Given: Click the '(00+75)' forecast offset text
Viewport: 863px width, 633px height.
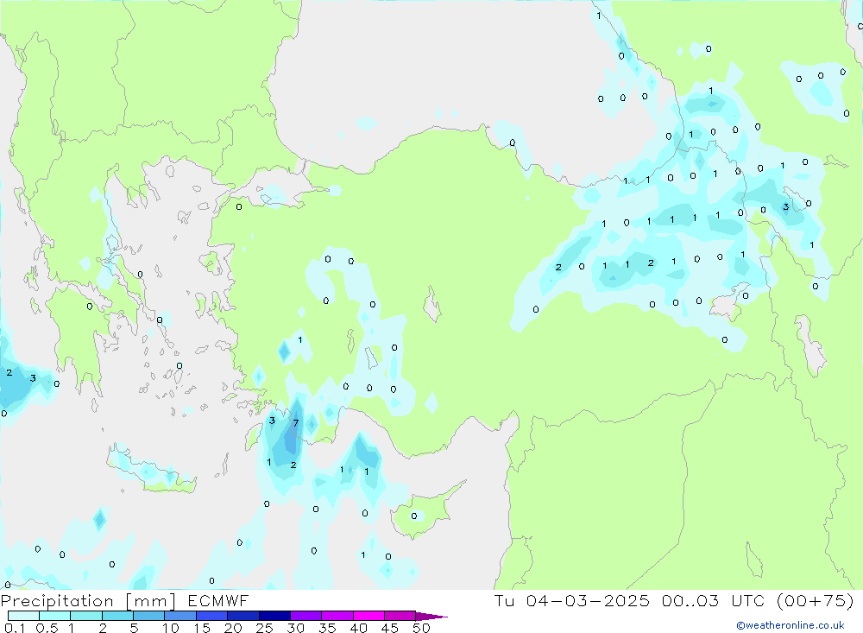Looking at the screenshot, I should coord(816,601).
